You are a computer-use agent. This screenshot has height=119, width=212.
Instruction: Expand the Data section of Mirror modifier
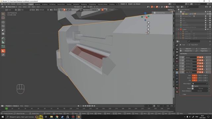(184, 94)
